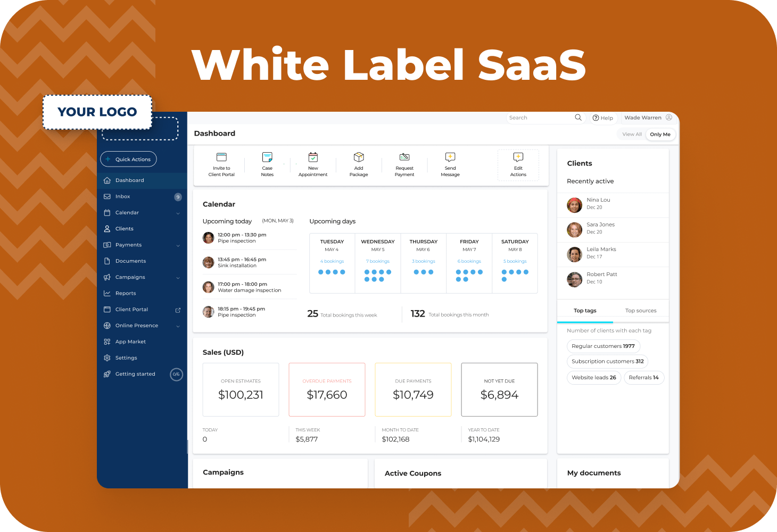Click Tuesday 4 bookings link
The width and height of the screenshot is (777, 532).
coord(332,261)
